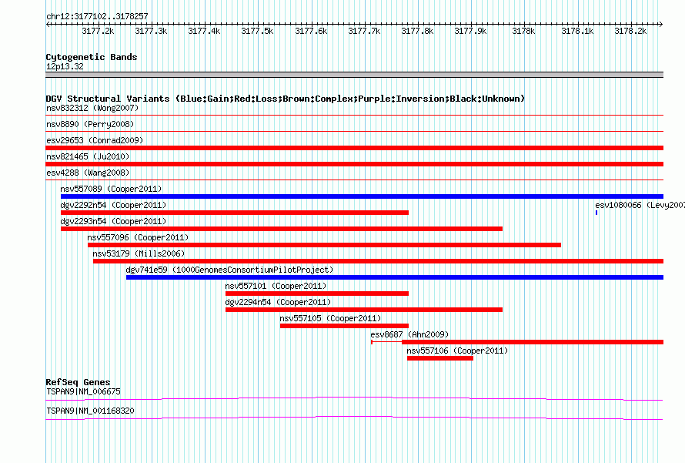The height and width of the screenshot is (463, 685).
Task: Click the TSPAN9|NM_001168320 gene label
Action: [90, 411]
